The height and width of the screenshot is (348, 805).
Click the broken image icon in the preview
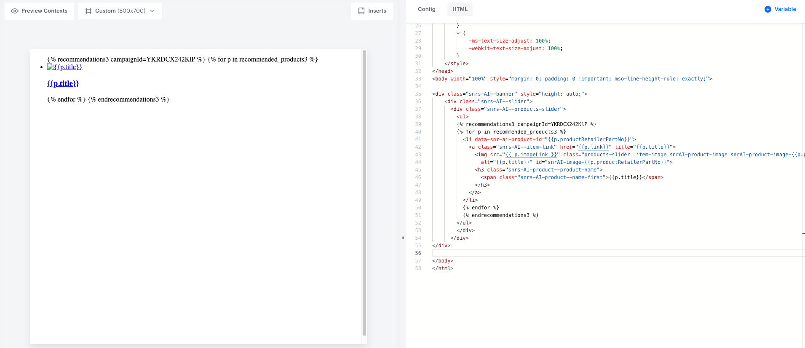coord(51,67)
